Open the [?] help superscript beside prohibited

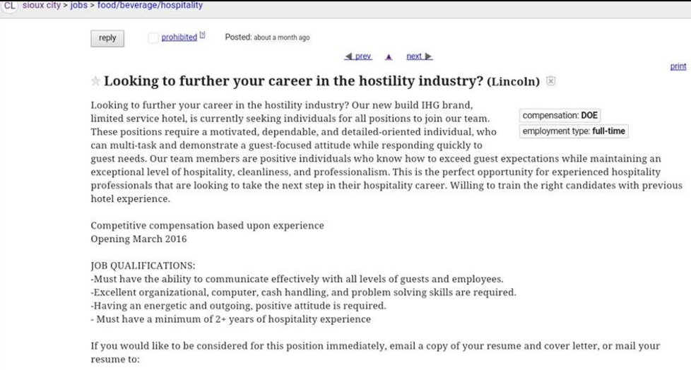coord(202,35)
